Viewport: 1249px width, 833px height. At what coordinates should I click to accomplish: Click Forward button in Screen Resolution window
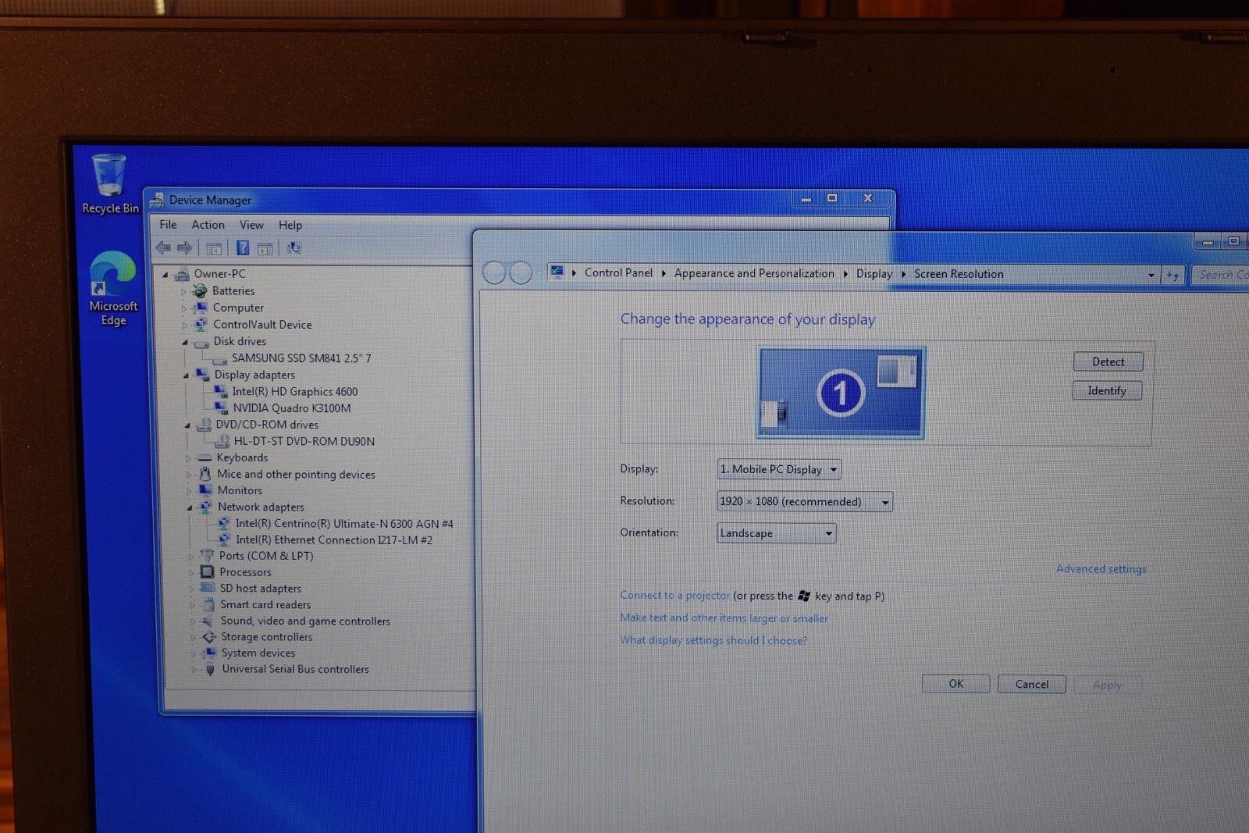point(521,273)
